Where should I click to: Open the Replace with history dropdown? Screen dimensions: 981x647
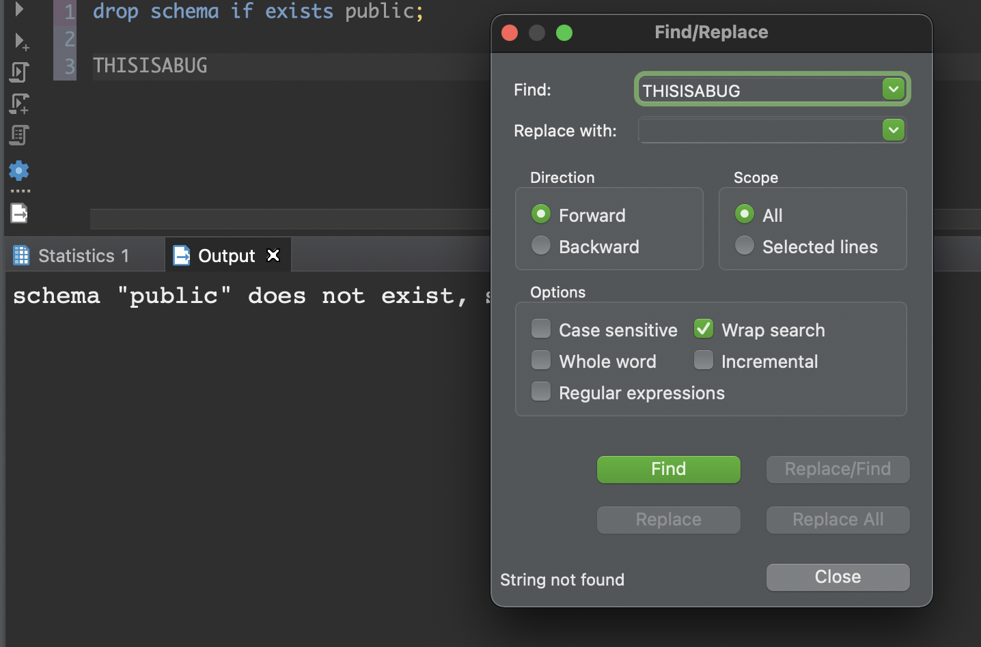[893, 130]
